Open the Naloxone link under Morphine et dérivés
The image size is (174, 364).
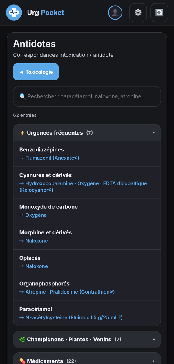37,241
